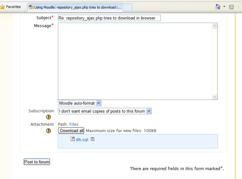This screenshot has width=242, height=179.
Task: Open the Subscription email copies dropdown
Action: coord(105,111)
